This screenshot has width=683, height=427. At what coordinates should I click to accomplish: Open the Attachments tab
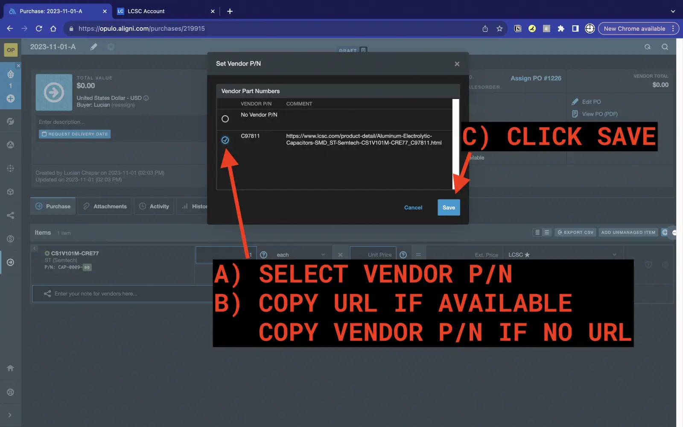coord(105,206)
